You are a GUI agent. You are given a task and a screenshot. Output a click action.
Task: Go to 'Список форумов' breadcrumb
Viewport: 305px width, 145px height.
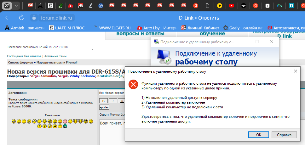click(x=21, y=63)
